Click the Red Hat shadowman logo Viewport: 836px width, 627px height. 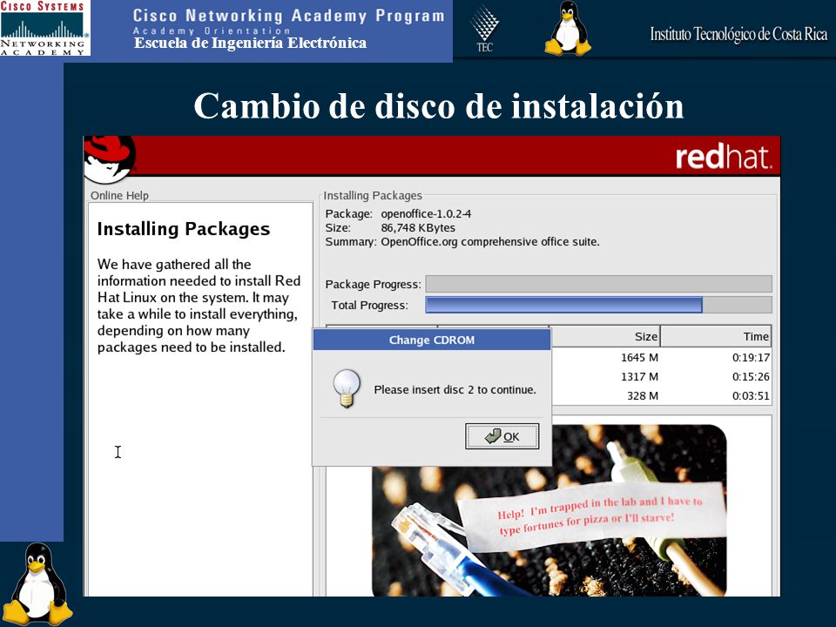click(110, 158)
